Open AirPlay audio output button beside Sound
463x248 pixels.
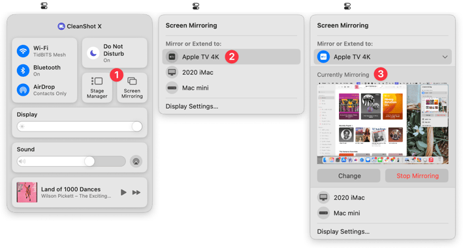136,161
